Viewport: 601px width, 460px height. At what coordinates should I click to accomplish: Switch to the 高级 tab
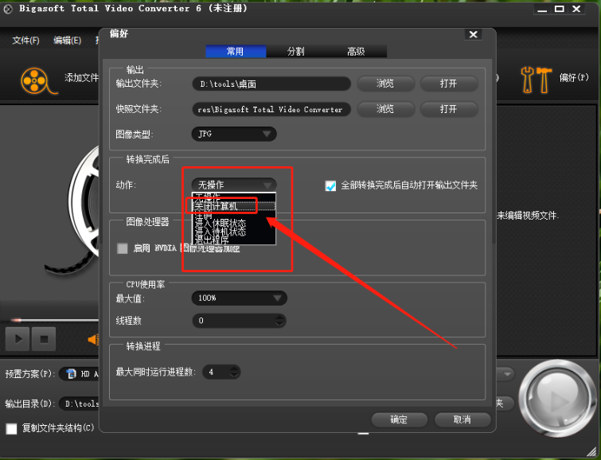pos(356,52)
